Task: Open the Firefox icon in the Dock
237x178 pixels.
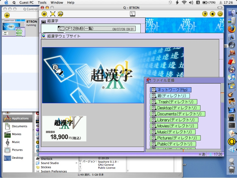Action: (231, 29)
